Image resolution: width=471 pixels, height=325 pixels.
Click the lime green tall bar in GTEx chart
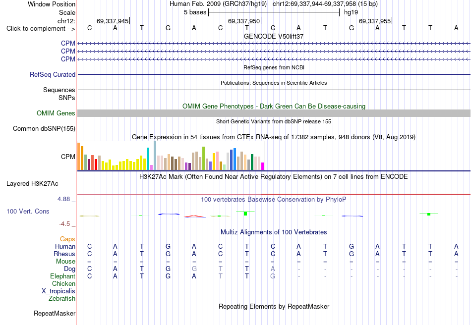[x=203, y=159]
